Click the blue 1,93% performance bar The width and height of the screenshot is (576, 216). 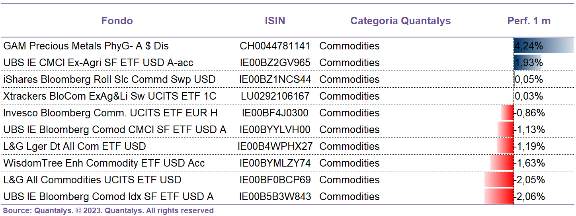tap(528, 63)
